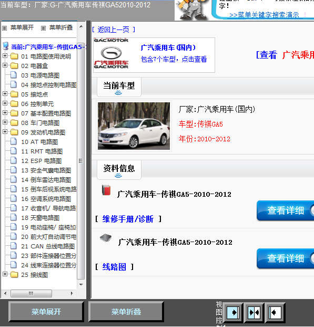
Task: Click 查看详细 button for repair manual
Action: point(285,210)
